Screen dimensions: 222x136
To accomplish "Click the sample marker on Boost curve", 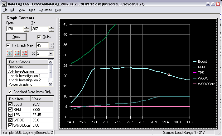I will (x=169, y=75).
